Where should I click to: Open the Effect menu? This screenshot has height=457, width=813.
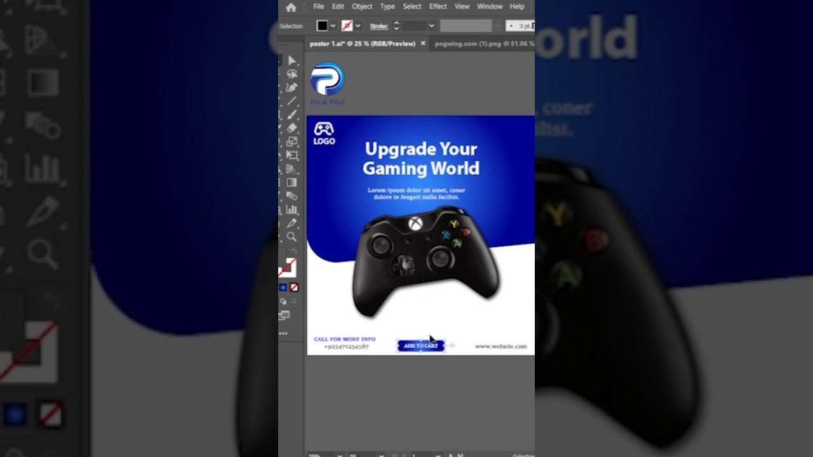[x=438, y=6]
